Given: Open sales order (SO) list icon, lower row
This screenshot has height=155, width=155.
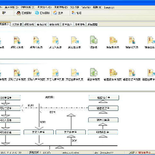Looking at the screenshot, I should pos(132,72).
